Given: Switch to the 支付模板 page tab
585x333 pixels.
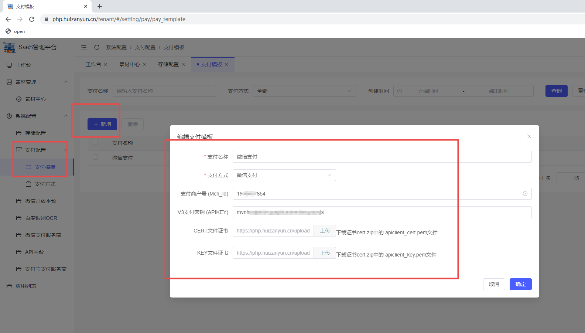Looking at the screenshot, I should (212, 64).
